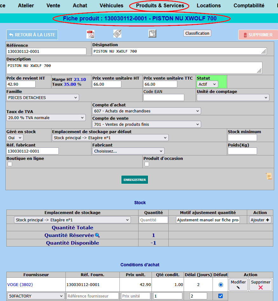Open the Famille dropdown
The height and width of the screenshot is (301, 278).
click(43, 97)
